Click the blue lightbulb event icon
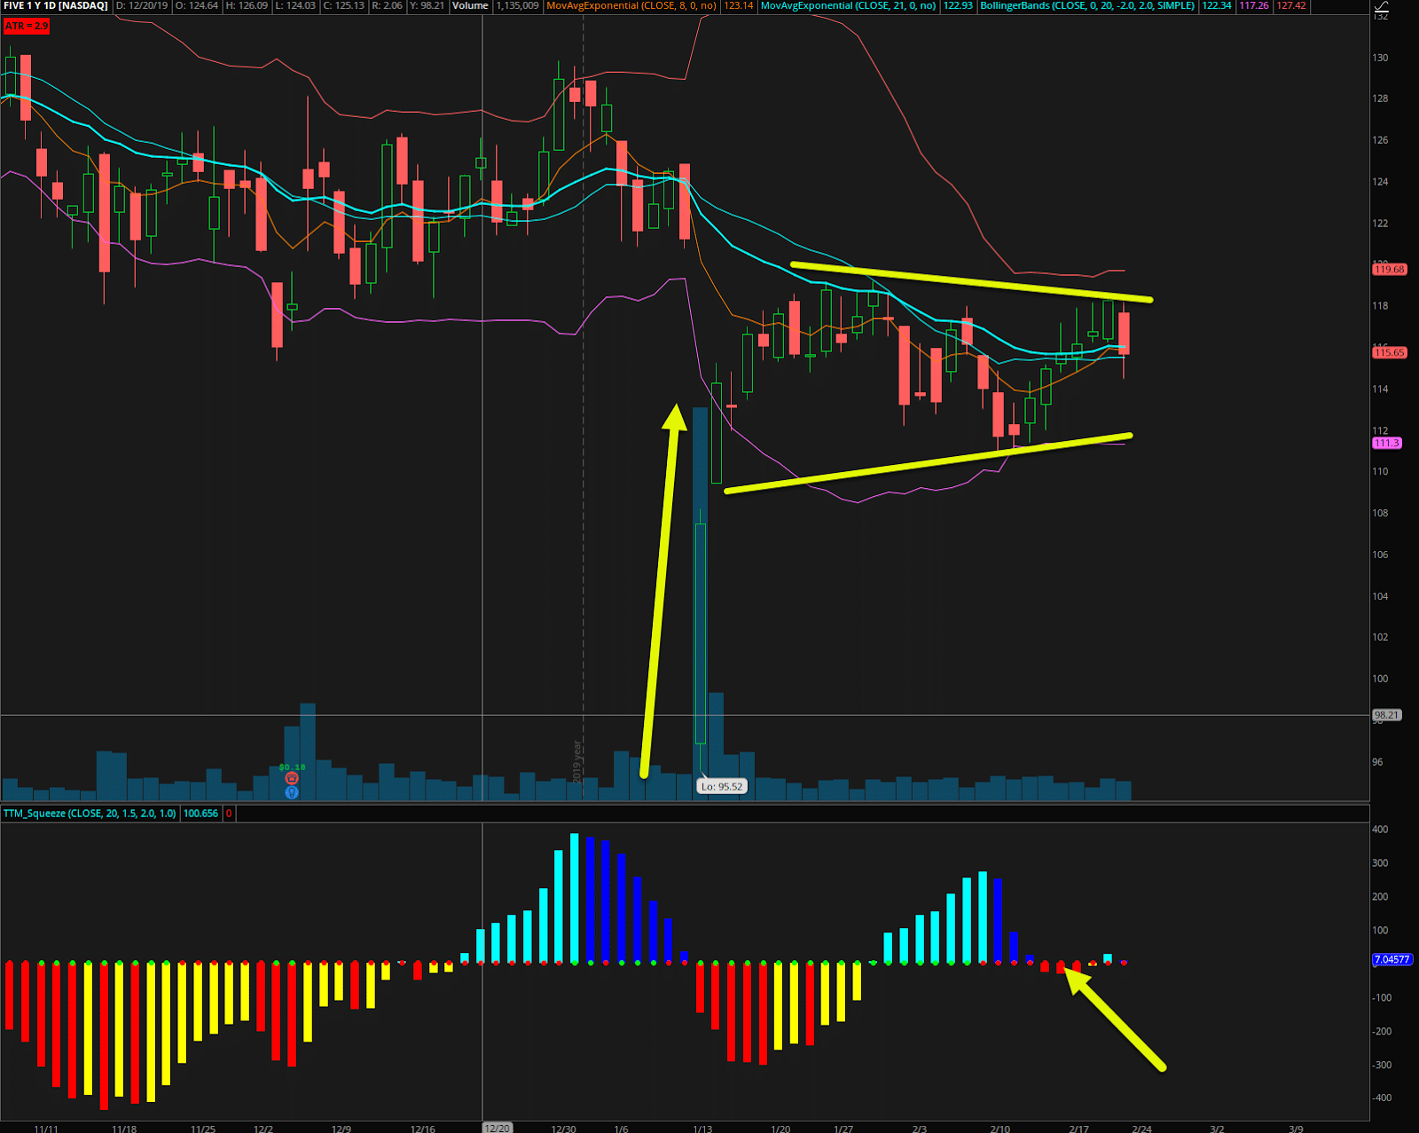The height and width of the screenshot is (1133, 1419). [x=292, y=792]
